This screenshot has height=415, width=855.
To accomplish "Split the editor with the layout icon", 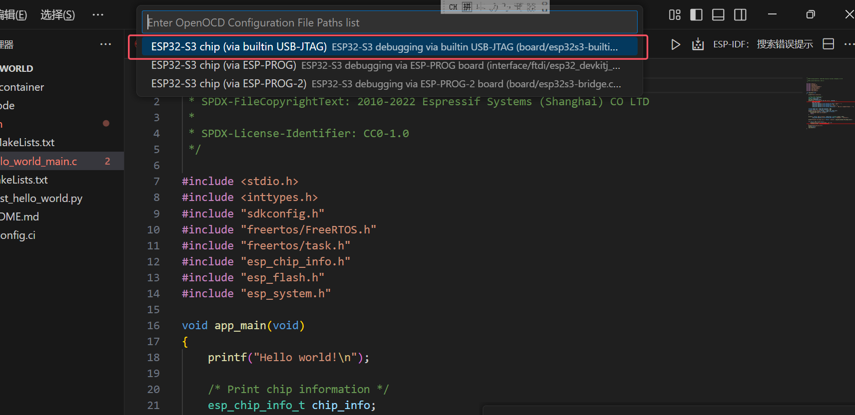I will click(828, 44).
